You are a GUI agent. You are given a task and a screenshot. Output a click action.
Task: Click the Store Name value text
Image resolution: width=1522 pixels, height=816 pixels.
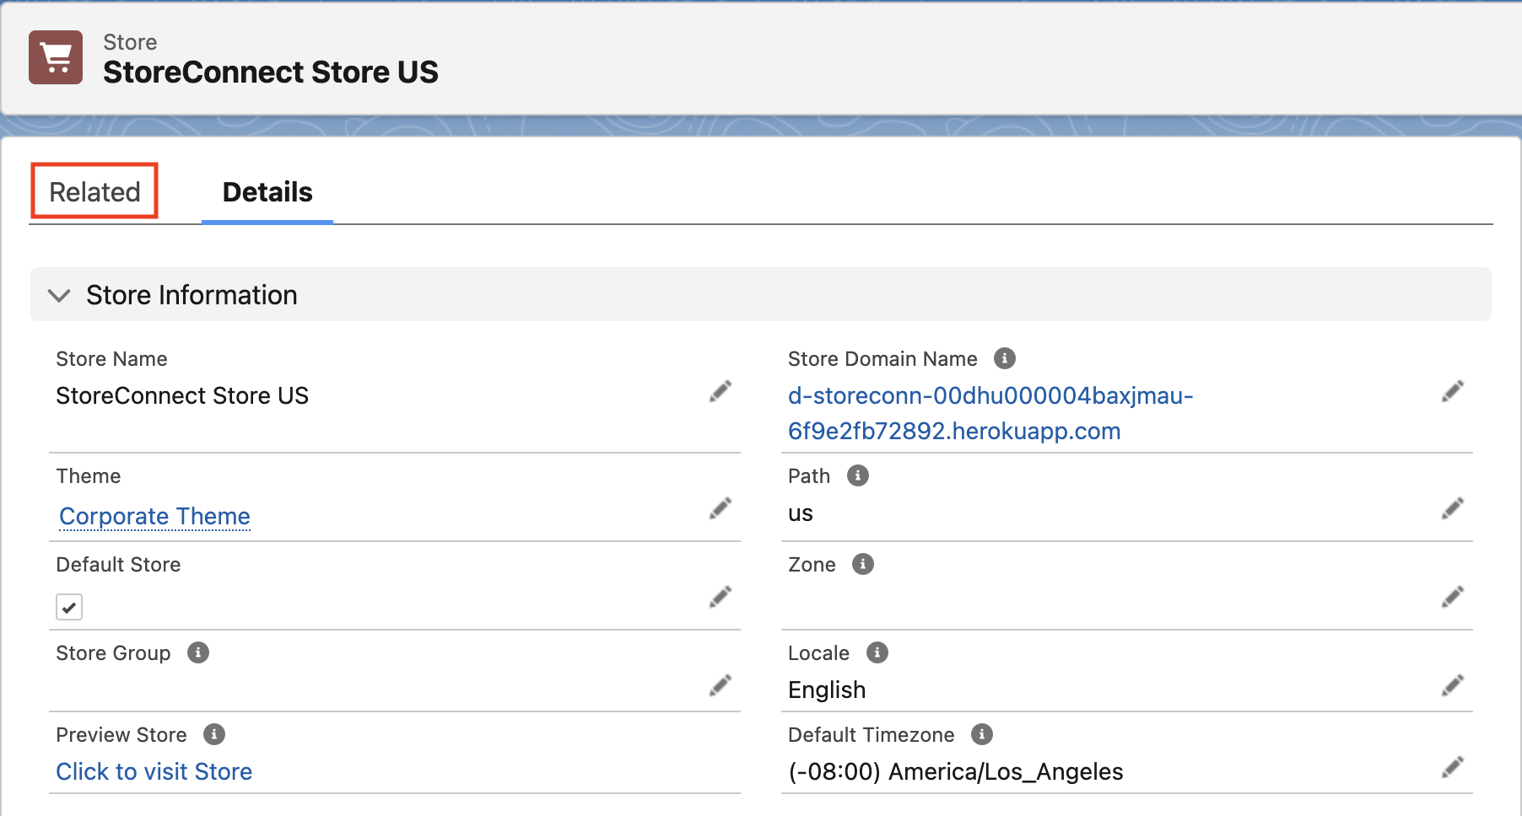click(182, 395)
